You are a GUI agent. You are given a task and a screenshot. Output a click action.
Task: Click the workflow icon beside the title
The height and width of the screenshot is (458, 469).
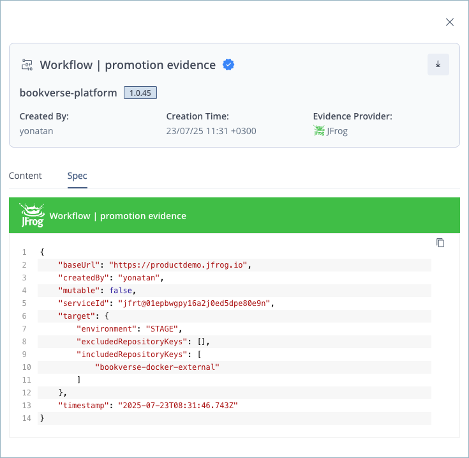pyautogui.click(x=27, y=65)
